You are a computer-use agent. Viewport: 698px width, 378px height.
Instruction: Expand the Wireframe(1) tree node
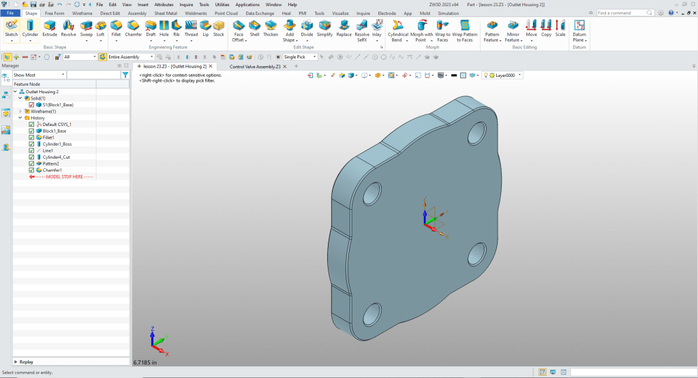[x=20, y=111]
